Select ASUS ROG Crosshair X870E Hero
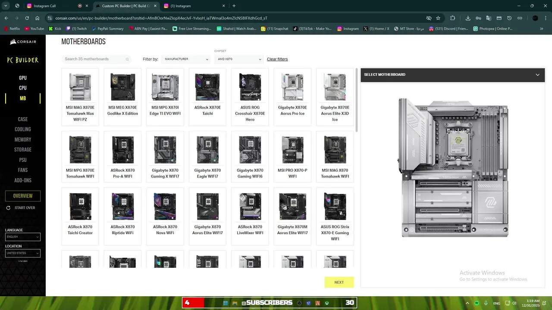552x310 pixels. pos(250,97)
